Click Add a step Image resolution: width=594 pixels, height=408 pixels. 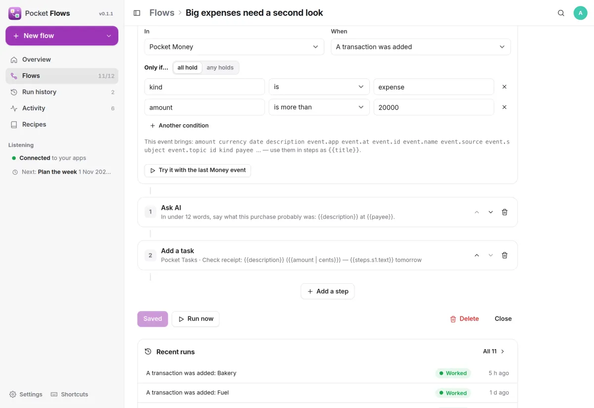point(328,291)
